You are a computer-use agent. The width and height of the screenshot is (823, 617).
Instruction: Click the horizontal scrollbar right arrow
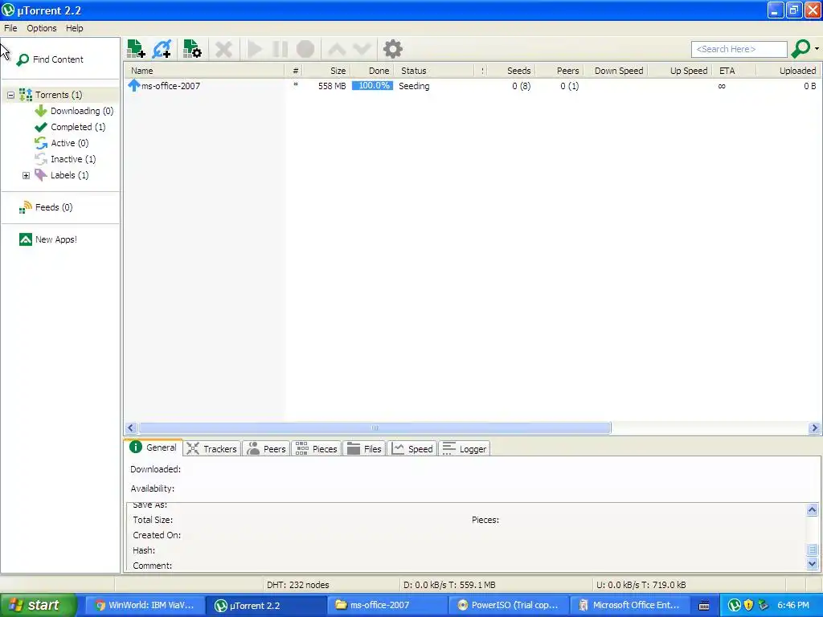click(x=814, y=428)
